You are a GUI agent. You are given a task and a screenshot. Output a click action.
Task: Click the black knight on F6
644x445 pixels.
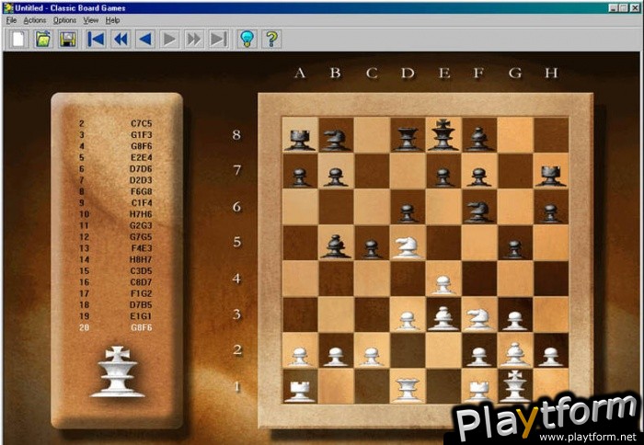(479, 211)
